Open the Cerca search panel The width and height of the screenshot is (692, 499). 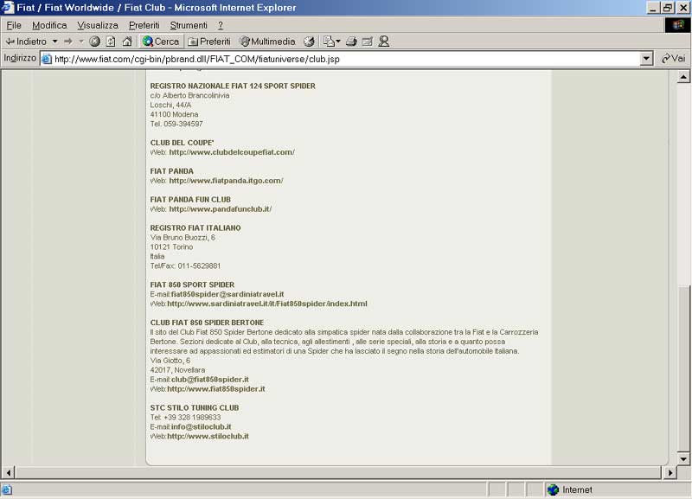tap(161, 42)
